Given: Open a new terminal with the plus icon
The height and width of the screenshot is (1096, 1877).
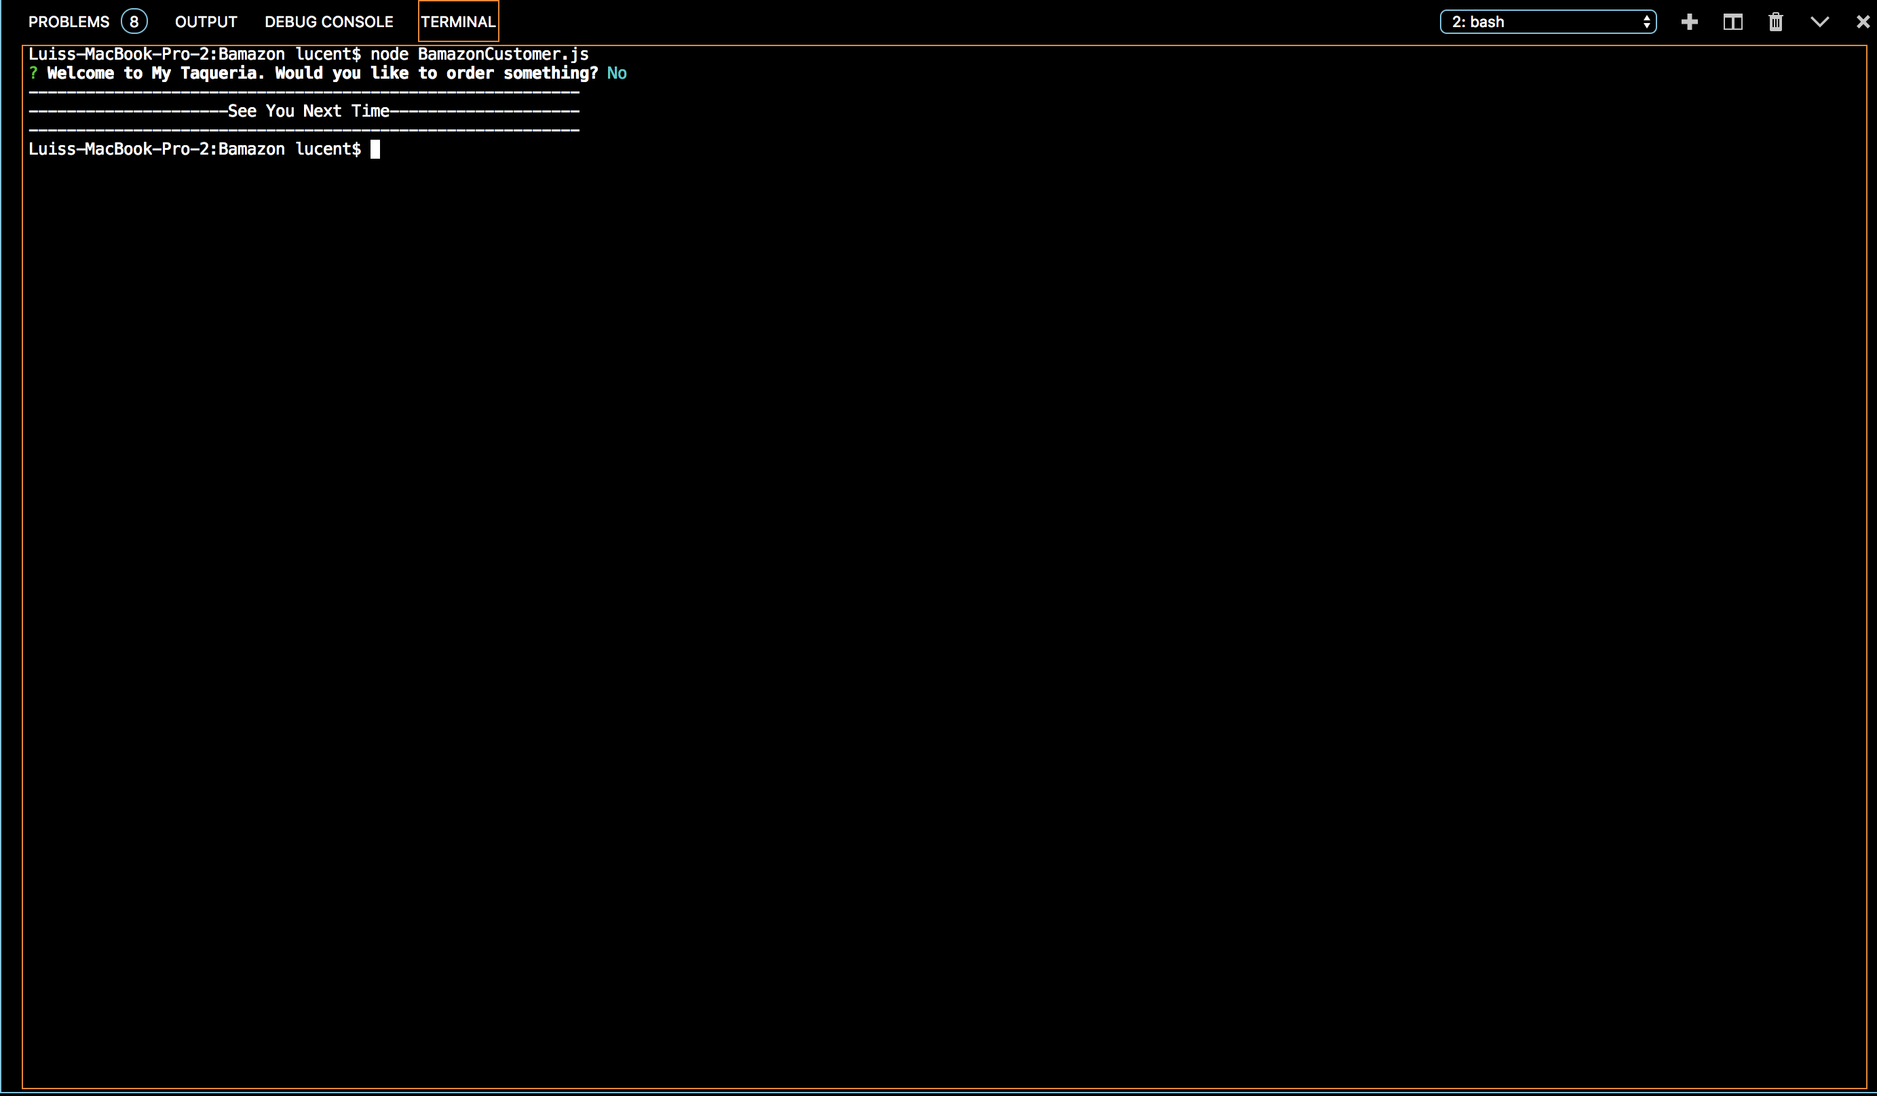Looking at the screenshot, I should [1689, 22].
